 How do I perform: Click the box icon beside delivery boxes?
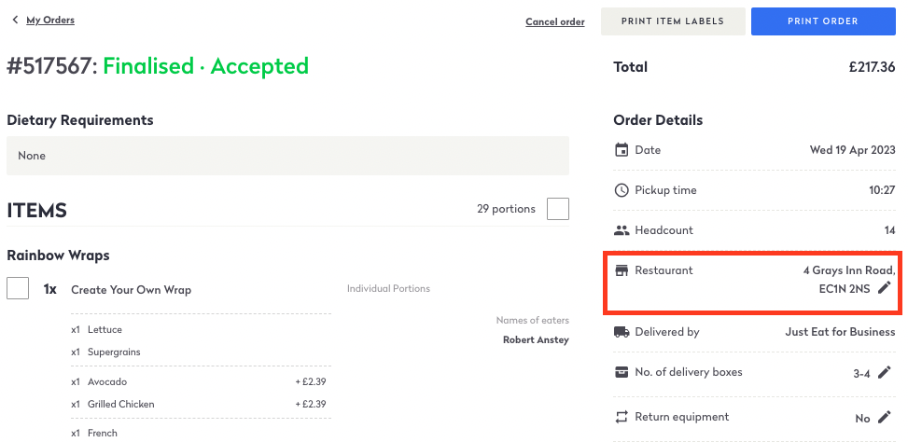click(622, 372)
